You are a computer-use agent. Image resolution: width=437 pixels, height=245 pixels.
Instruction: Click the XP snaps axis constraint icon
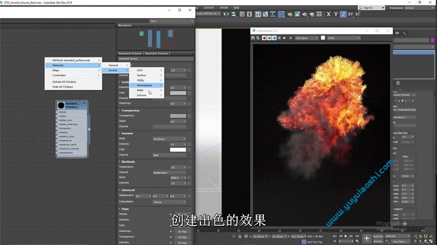(x=358, y=14)
